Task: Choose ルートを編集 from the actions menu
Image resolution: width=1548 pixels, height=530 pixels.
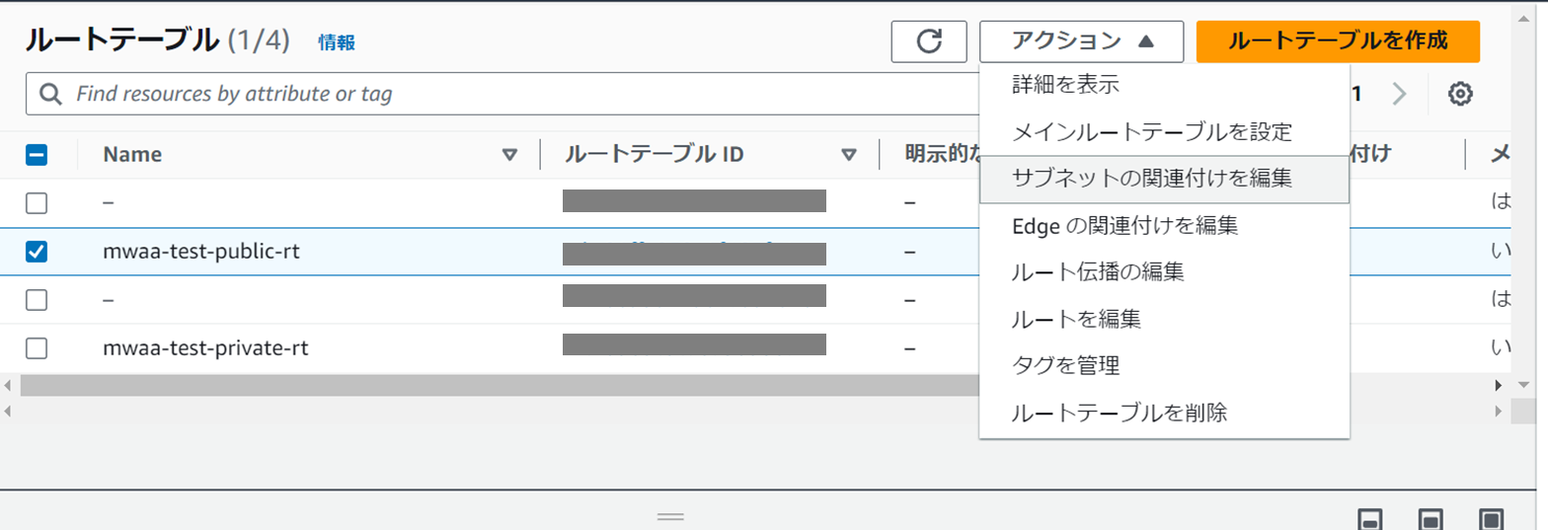Action: tap(1077, 318)
